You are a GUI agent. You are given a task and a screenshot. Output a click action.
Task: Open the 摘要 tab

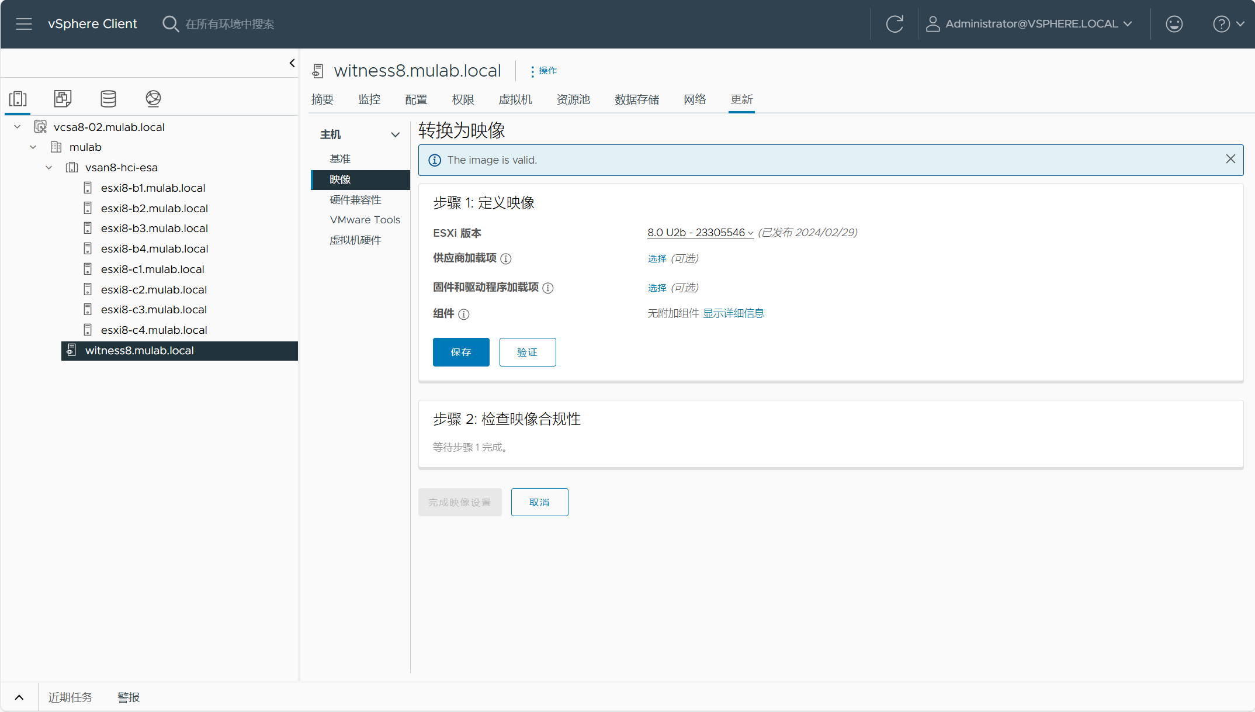[x=323, y=99]
